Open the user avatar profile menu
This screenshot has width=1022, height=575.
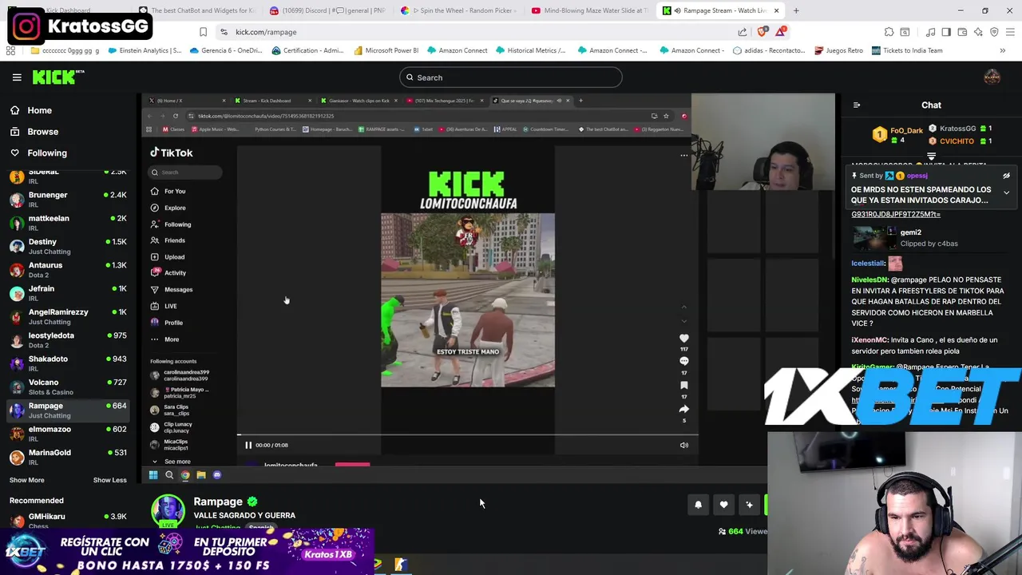992,77
